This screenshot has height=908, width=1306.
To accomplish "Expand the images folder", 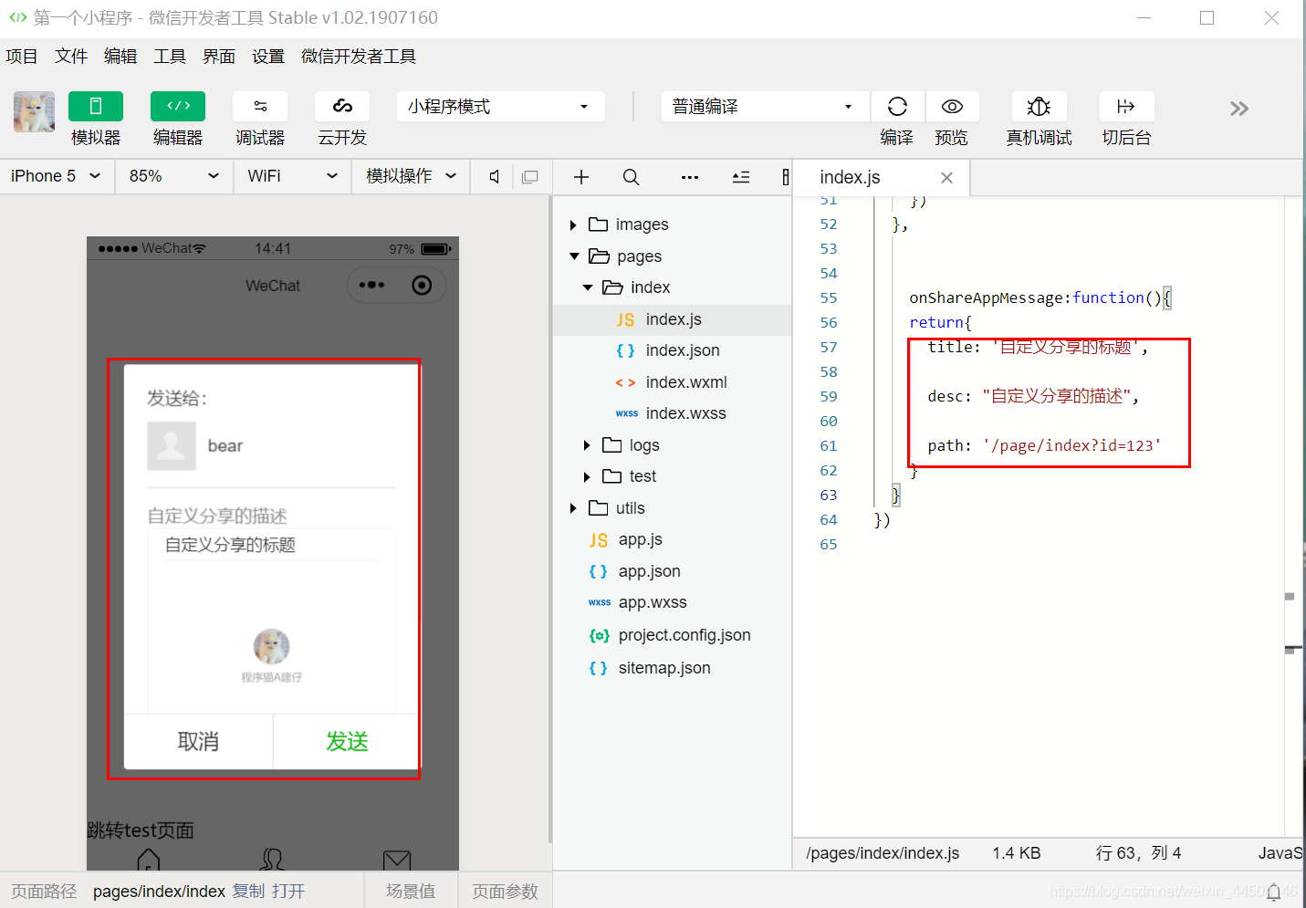I will tap(573, 224).
